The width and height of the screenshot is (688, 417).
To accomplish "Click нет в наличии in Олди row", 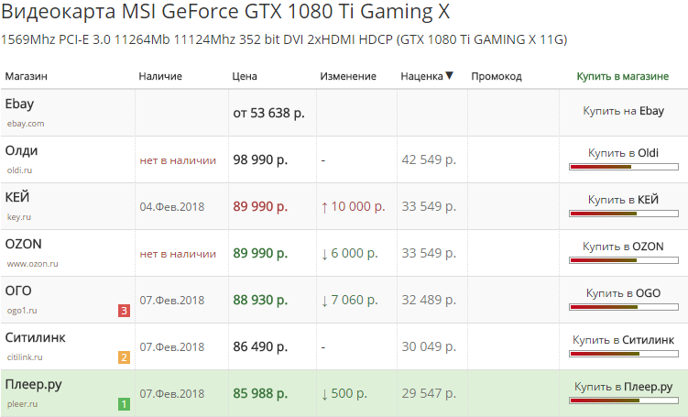I will tap(178, 160).
